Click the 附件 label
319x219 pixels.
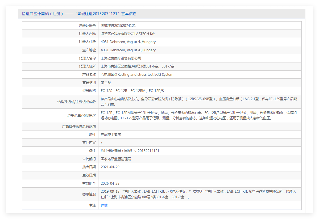pos(92,134)
